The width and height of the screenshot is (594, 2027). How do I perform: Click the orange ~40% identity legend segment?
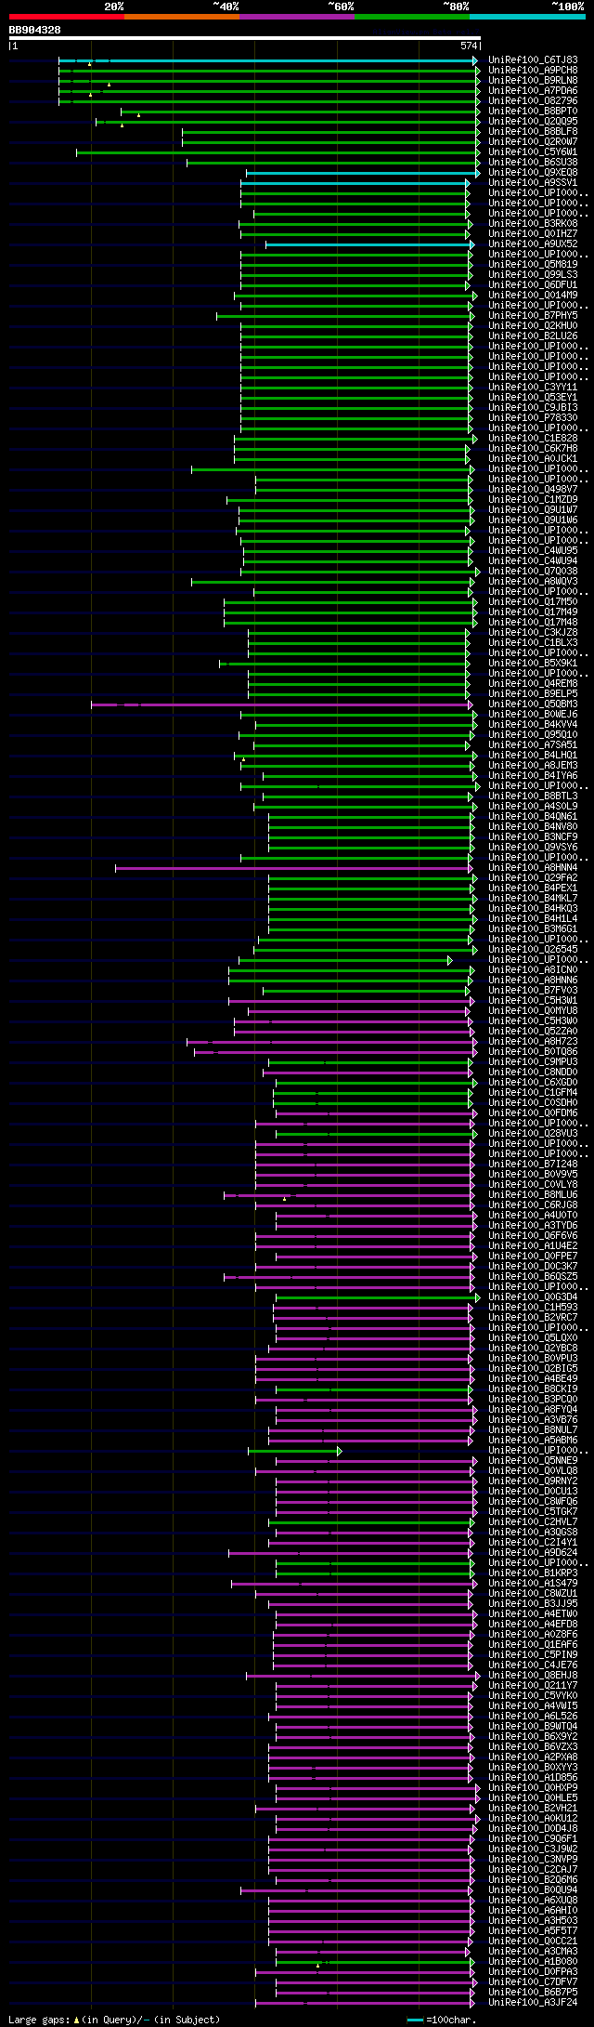(182, 17)
